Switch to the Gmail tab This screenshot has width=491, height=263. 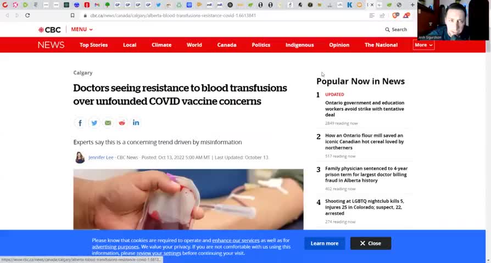(x=97, y=5)
